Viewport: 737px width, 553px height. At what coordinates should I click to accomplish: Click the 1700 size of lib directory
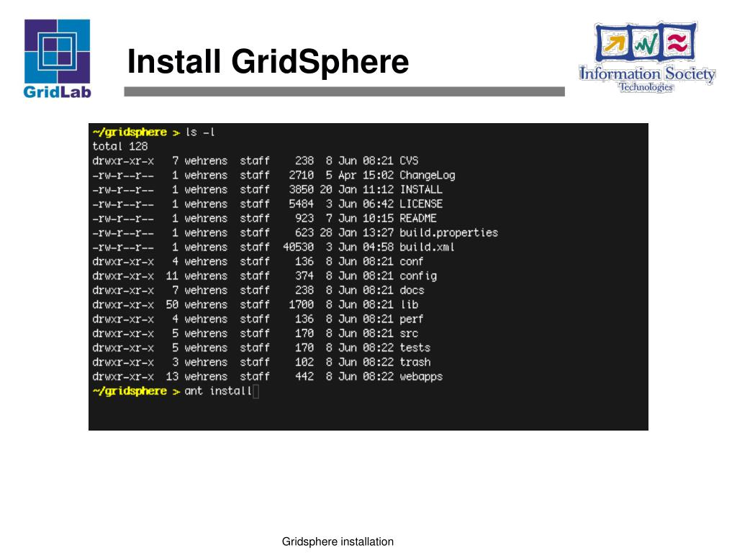pos(302,305)
